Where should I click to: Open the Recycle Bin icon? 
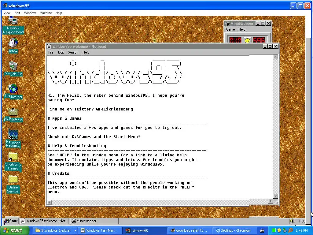[x=13, y=69]
